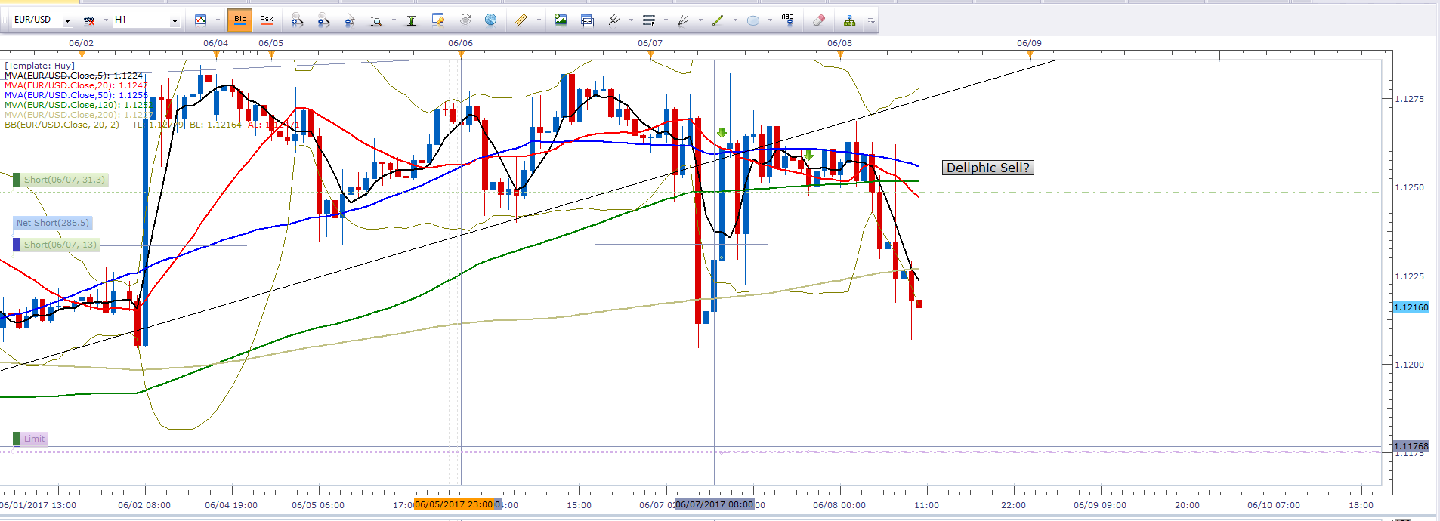Image resolution: width=1440 pixels, height=521 pixels.
Task: Click the Net Short(286.5) position label
Action: click(x=53, y=223)
